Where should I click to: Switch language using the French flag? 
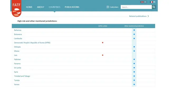151,2
